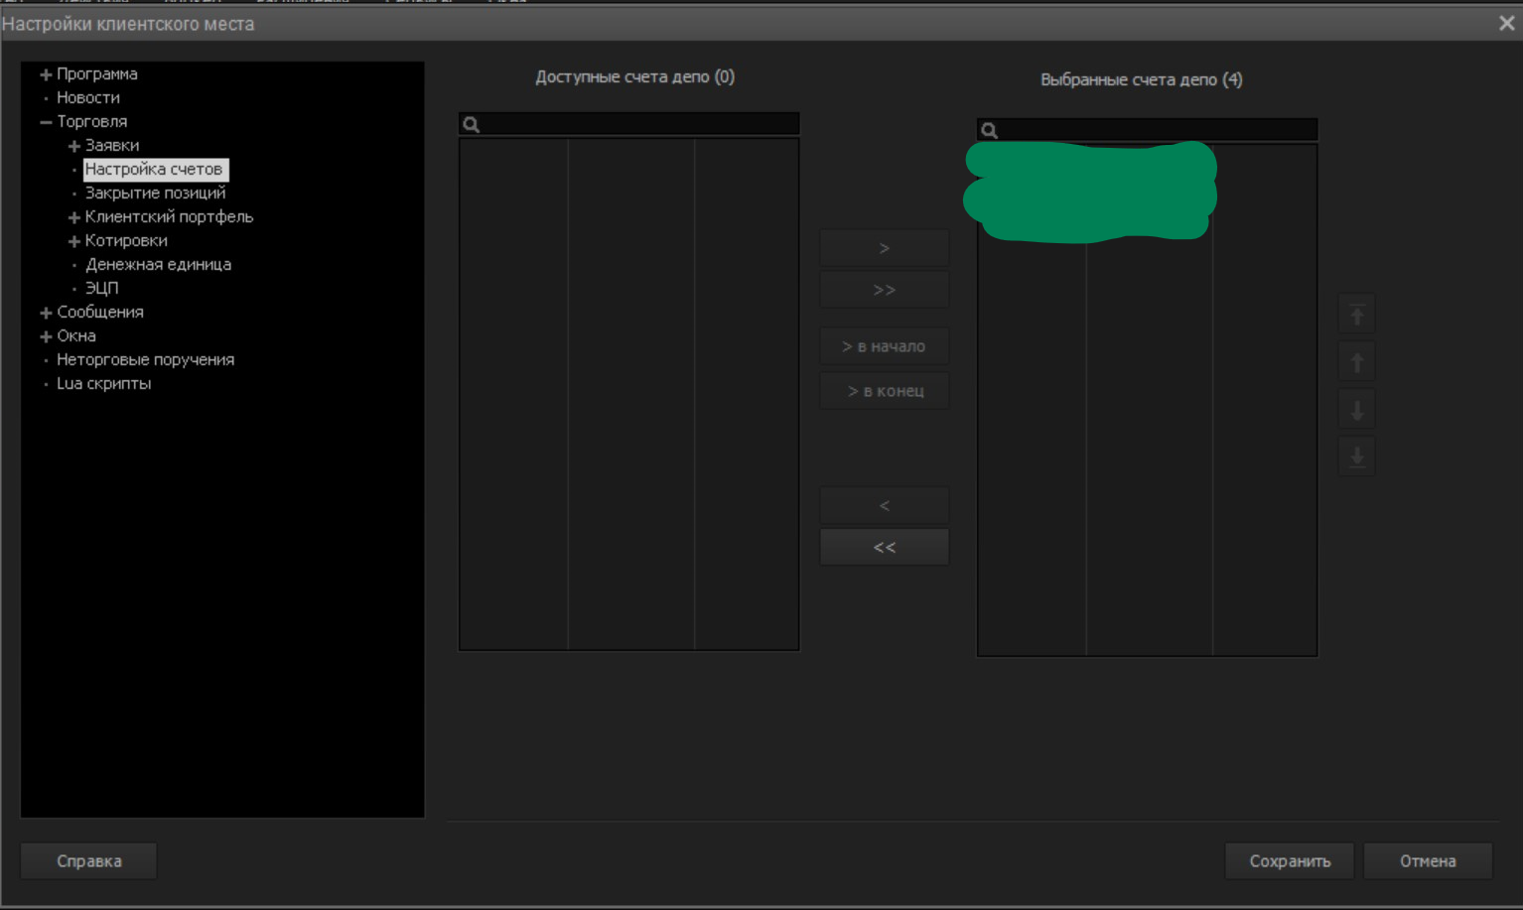Image resolution: width=1523 pixels, height=910 pixels.
Task: Collapse the Торговля tree node
Action: pos(46,122)
